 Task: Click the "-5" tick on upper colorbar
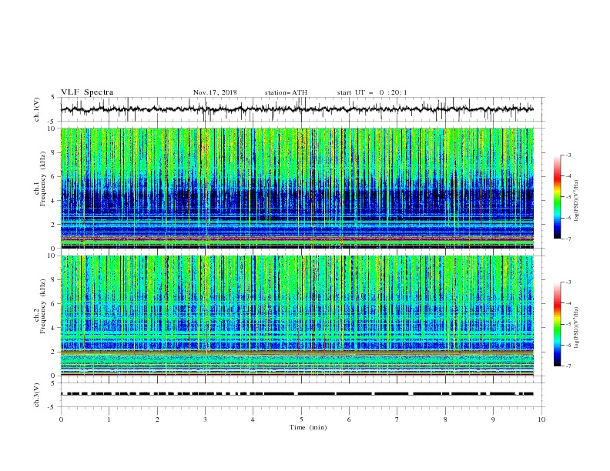568,197
